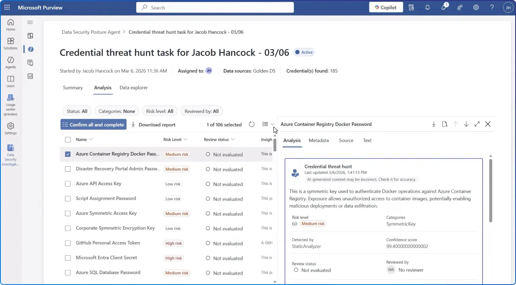Click the Confirm all and complete button
Screen dimensions: 516x285
[93, 125]
